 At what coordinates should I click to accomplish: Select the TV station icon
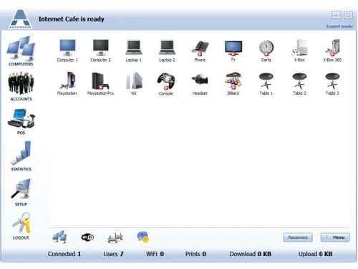(233, 48)
